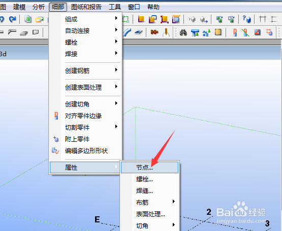
Task: Expand the 创建钢筋 submenu
Action: point(85,70)
